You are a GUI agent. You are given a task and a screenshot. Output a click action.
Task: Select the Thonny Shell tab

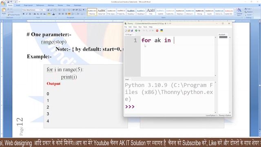coord(127,79)
